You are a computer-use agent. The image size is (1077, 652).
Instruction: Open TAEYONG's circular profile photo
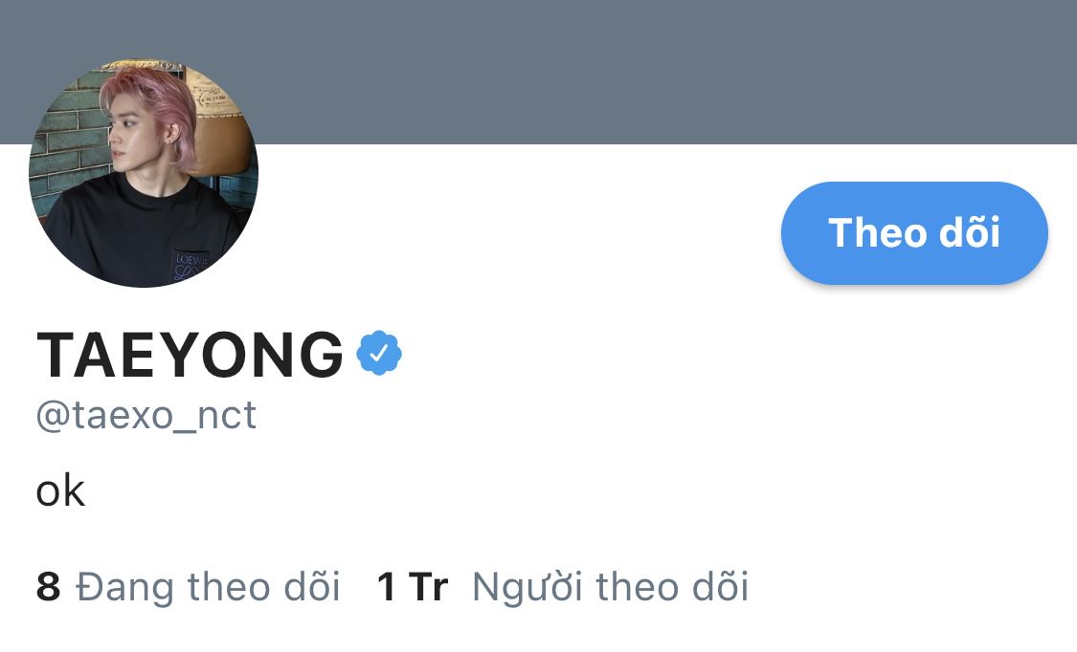[x=144, y=173]
